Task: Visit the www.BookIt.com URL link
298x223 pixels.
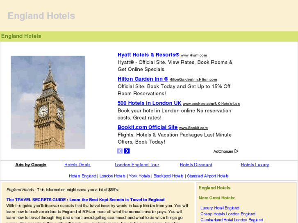Action: click(193, 128)
